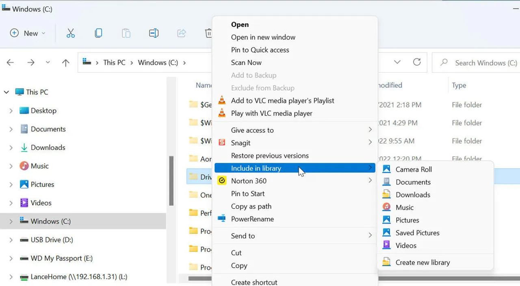Click Copy as path menu entry
520x286 pixels.
[251, 206]
